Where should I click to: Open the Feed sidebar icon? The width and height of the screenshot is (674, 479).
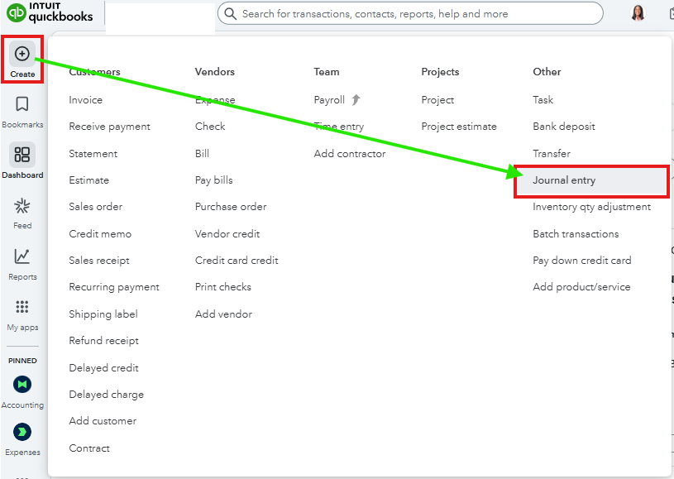tap(22, 206)
